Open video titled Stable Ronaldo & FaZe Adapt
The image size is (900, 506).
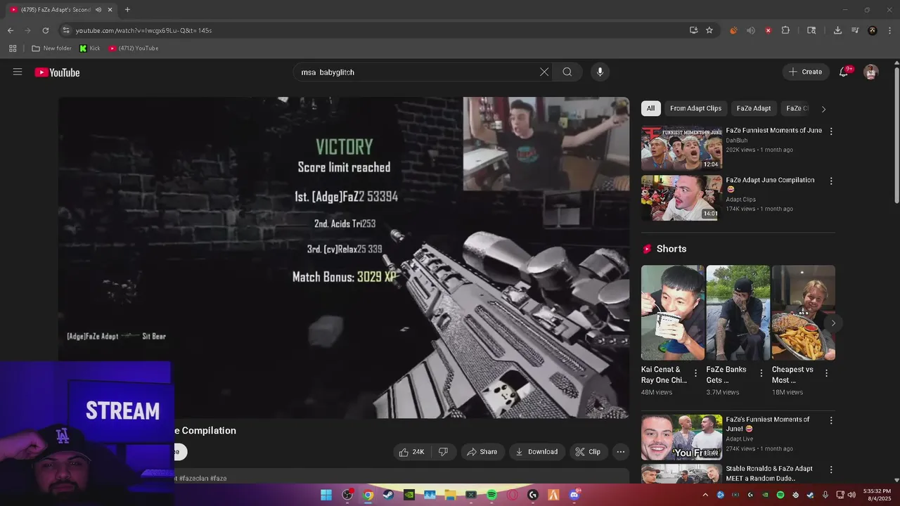coord(769,474)
